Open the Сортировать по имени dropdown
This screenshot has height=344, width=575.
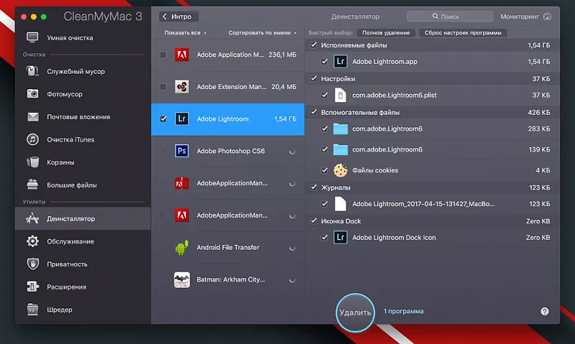[x=262, y=33]
